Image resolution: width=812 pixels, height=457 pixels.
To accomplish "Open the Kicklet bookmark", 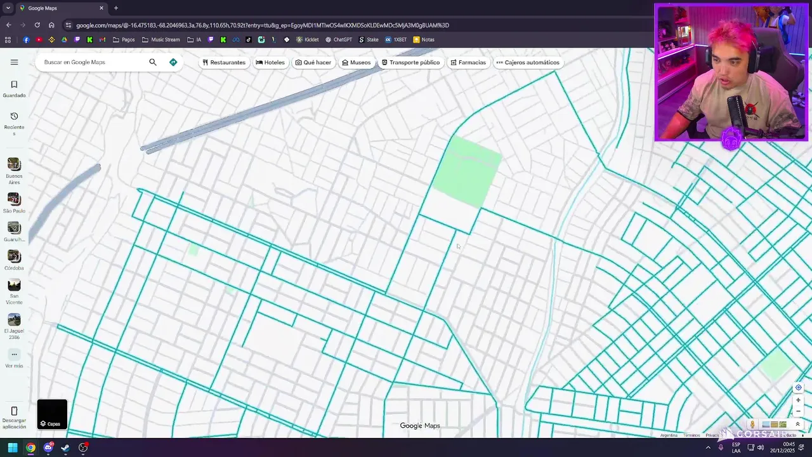I will tap(307, 39).
